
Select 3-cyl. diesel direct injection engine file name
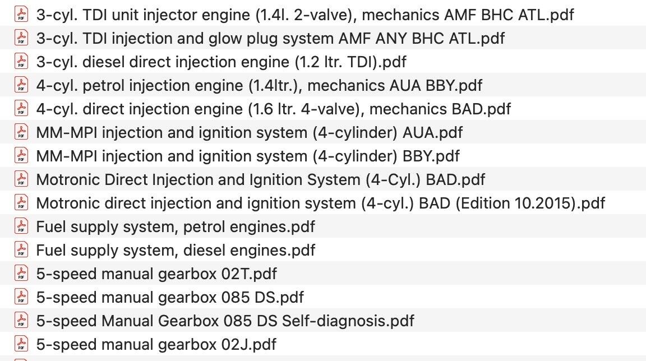tap(221, 62)
